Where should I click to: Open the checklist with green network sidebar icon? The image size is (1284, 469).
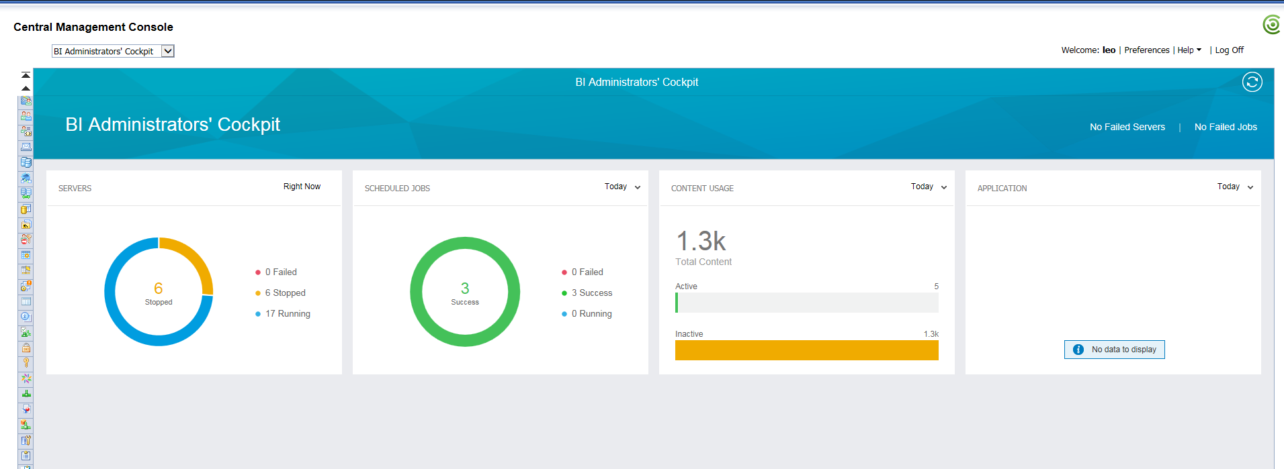(x=26, y=332)
